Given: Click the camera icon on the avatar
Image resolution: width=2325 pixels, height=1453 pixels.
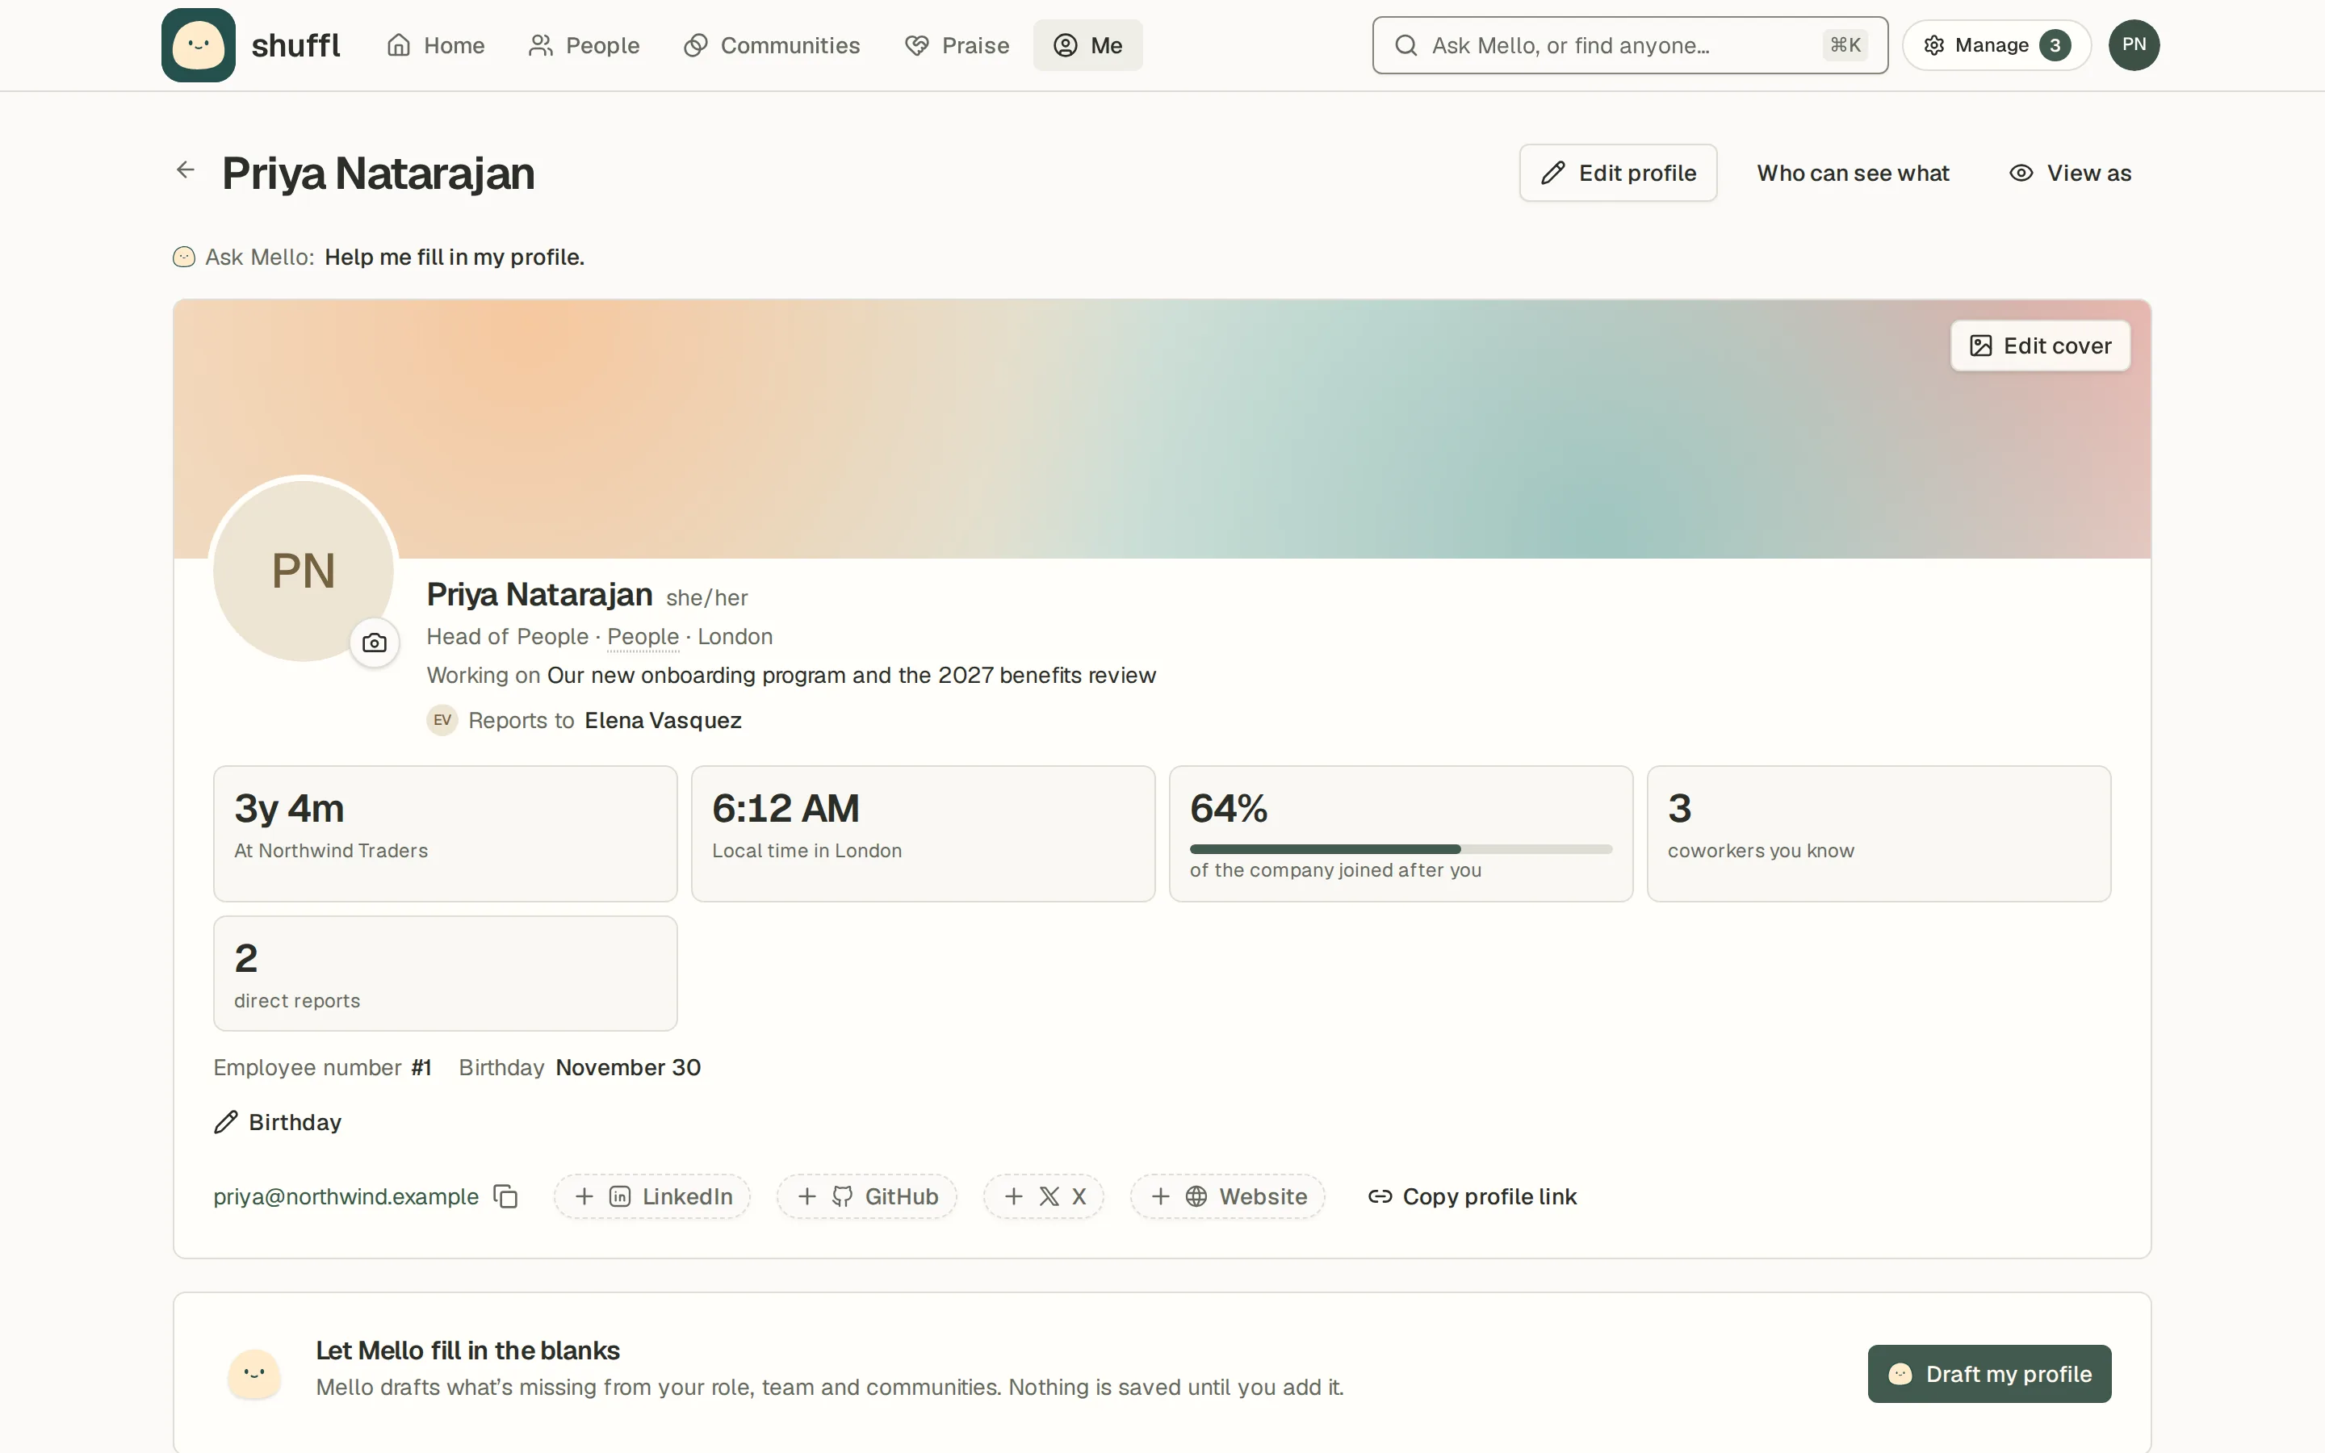Looking at the screenshot, I should (x=375, y=643).
